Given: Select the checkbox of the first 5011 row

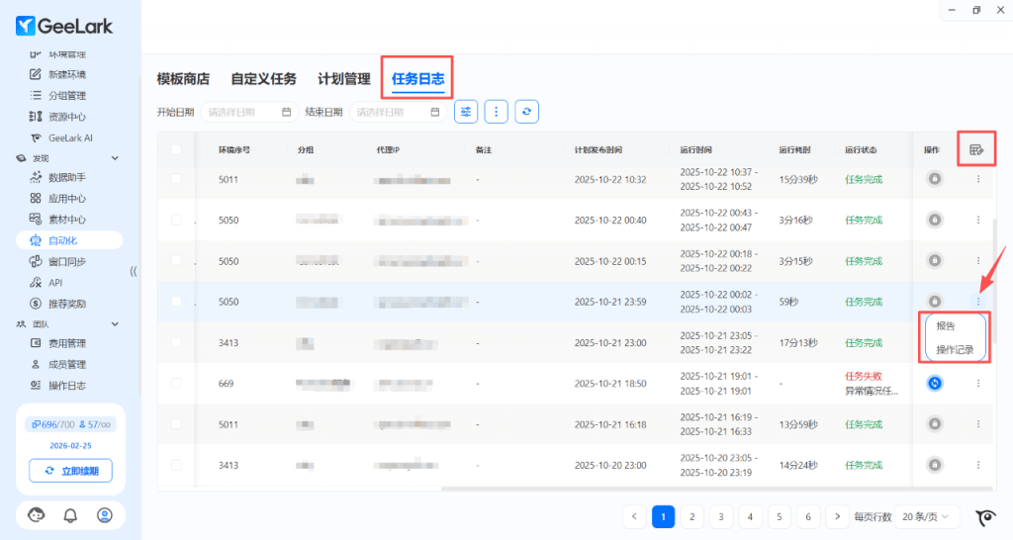Looking at the screenshot, I should pyautogui.click(x=176, y=179).
